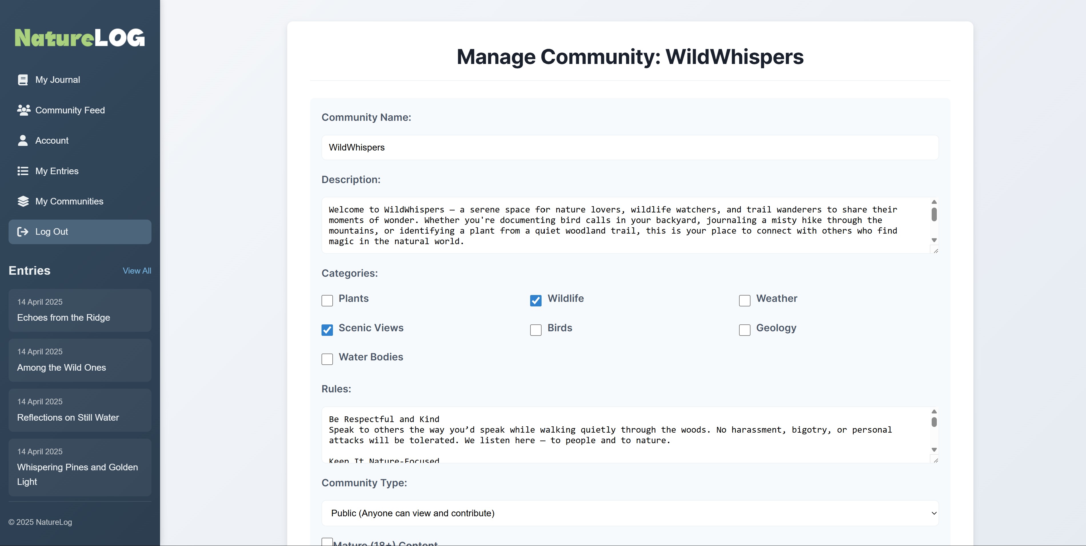
Task: Click the NatureLOG logo
Action: pos(80,38)
